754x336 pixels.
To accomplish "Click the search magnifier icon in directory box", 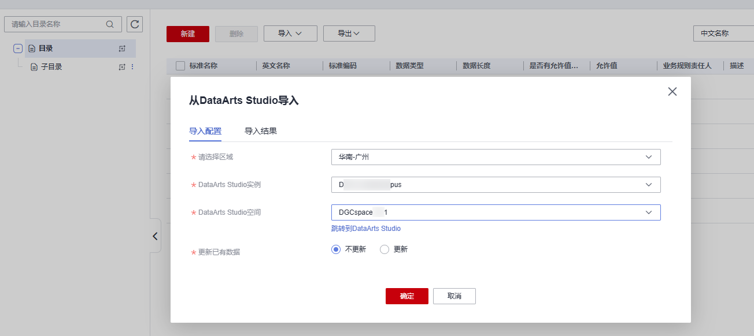I will (110, 24).
